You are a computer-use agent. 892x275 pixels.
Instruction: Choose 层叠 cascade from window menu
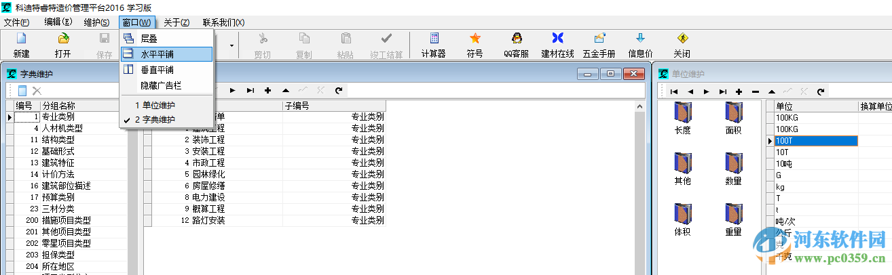point(166,39)
